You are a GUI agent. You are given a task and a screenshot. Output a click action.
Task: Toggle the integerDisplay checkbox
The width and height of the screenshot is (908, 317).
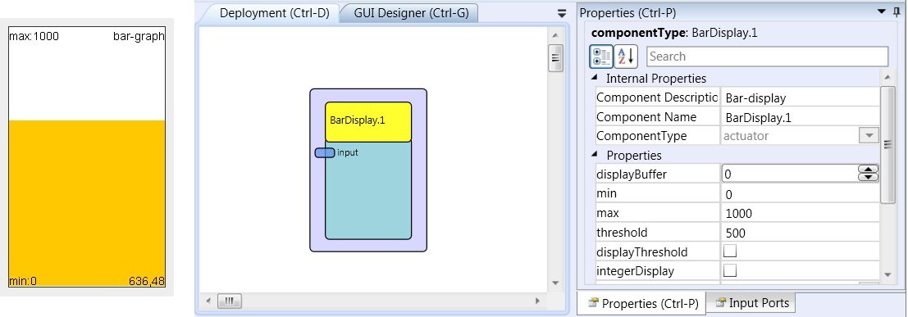(730, 271)
